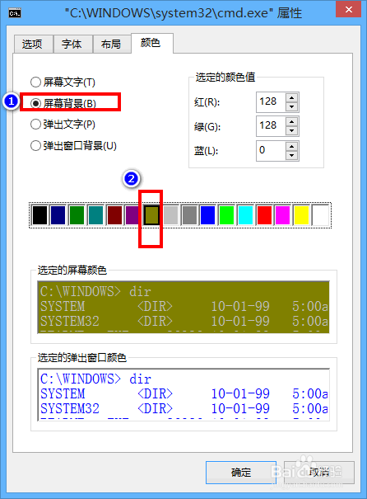Pick the dark green color swatch

[77, 215]
